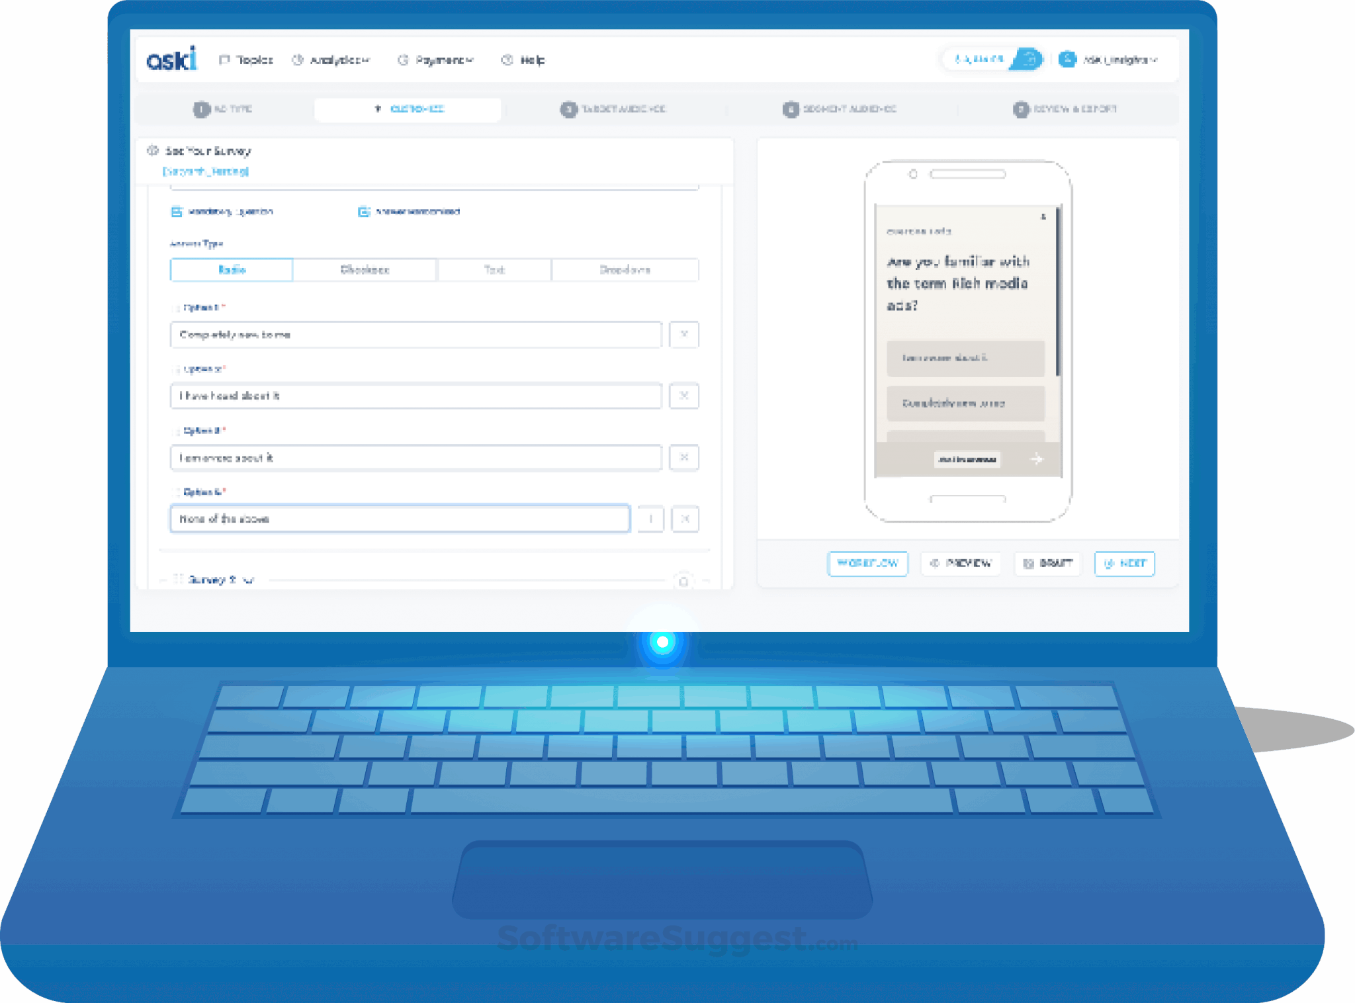Screen dimensions: 1355x1003
Task: Delete the 'I have heard about it' option
Action: click(x=684, y=396)
